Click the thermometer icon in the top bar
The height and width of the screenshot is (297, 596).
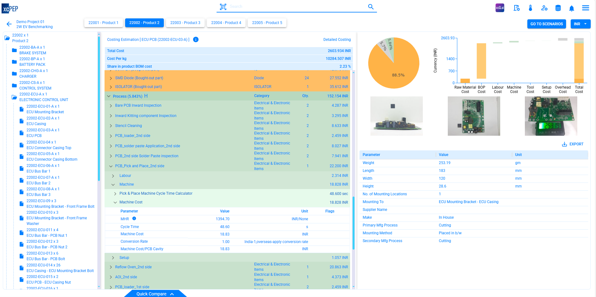530,8
